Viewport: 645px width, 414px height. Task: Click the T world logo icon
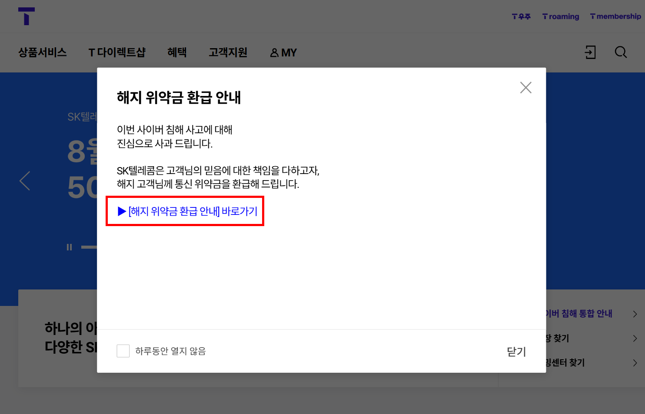[27, 16]
